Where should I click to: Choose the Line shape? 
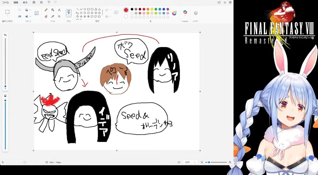[77, 9]
